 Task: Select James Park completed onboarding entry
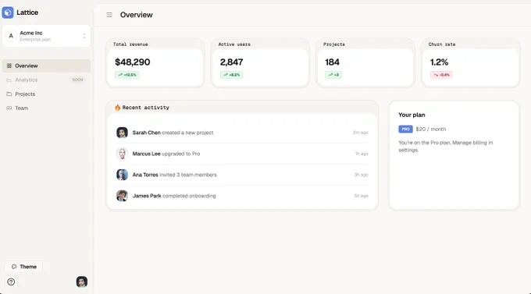tap(242, 196)
